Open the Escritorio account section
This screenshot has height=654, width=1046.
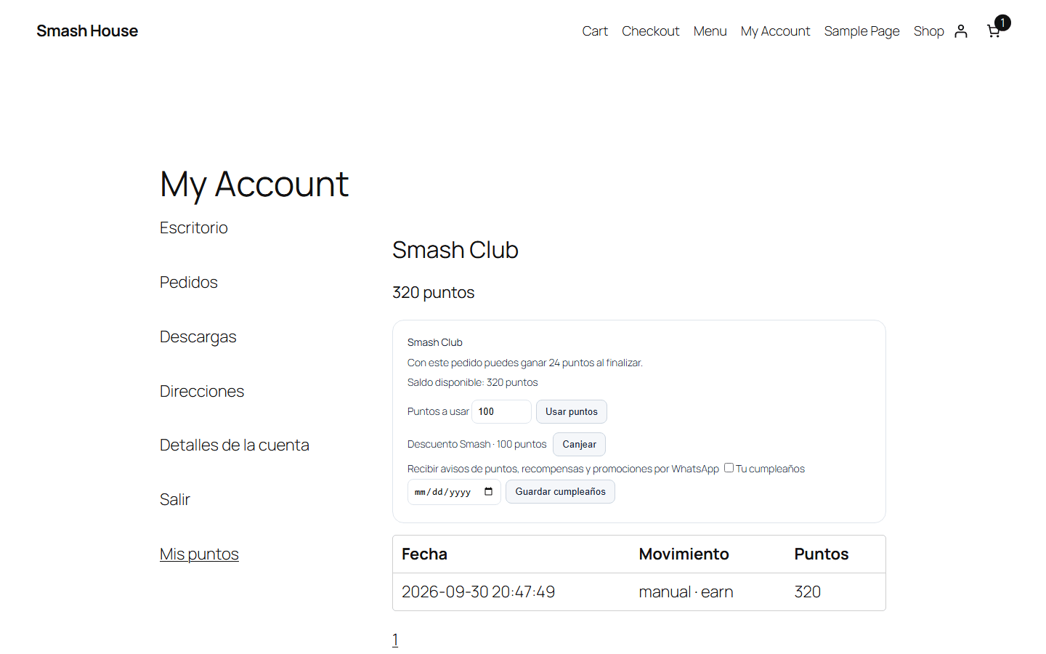click(194, 228)
